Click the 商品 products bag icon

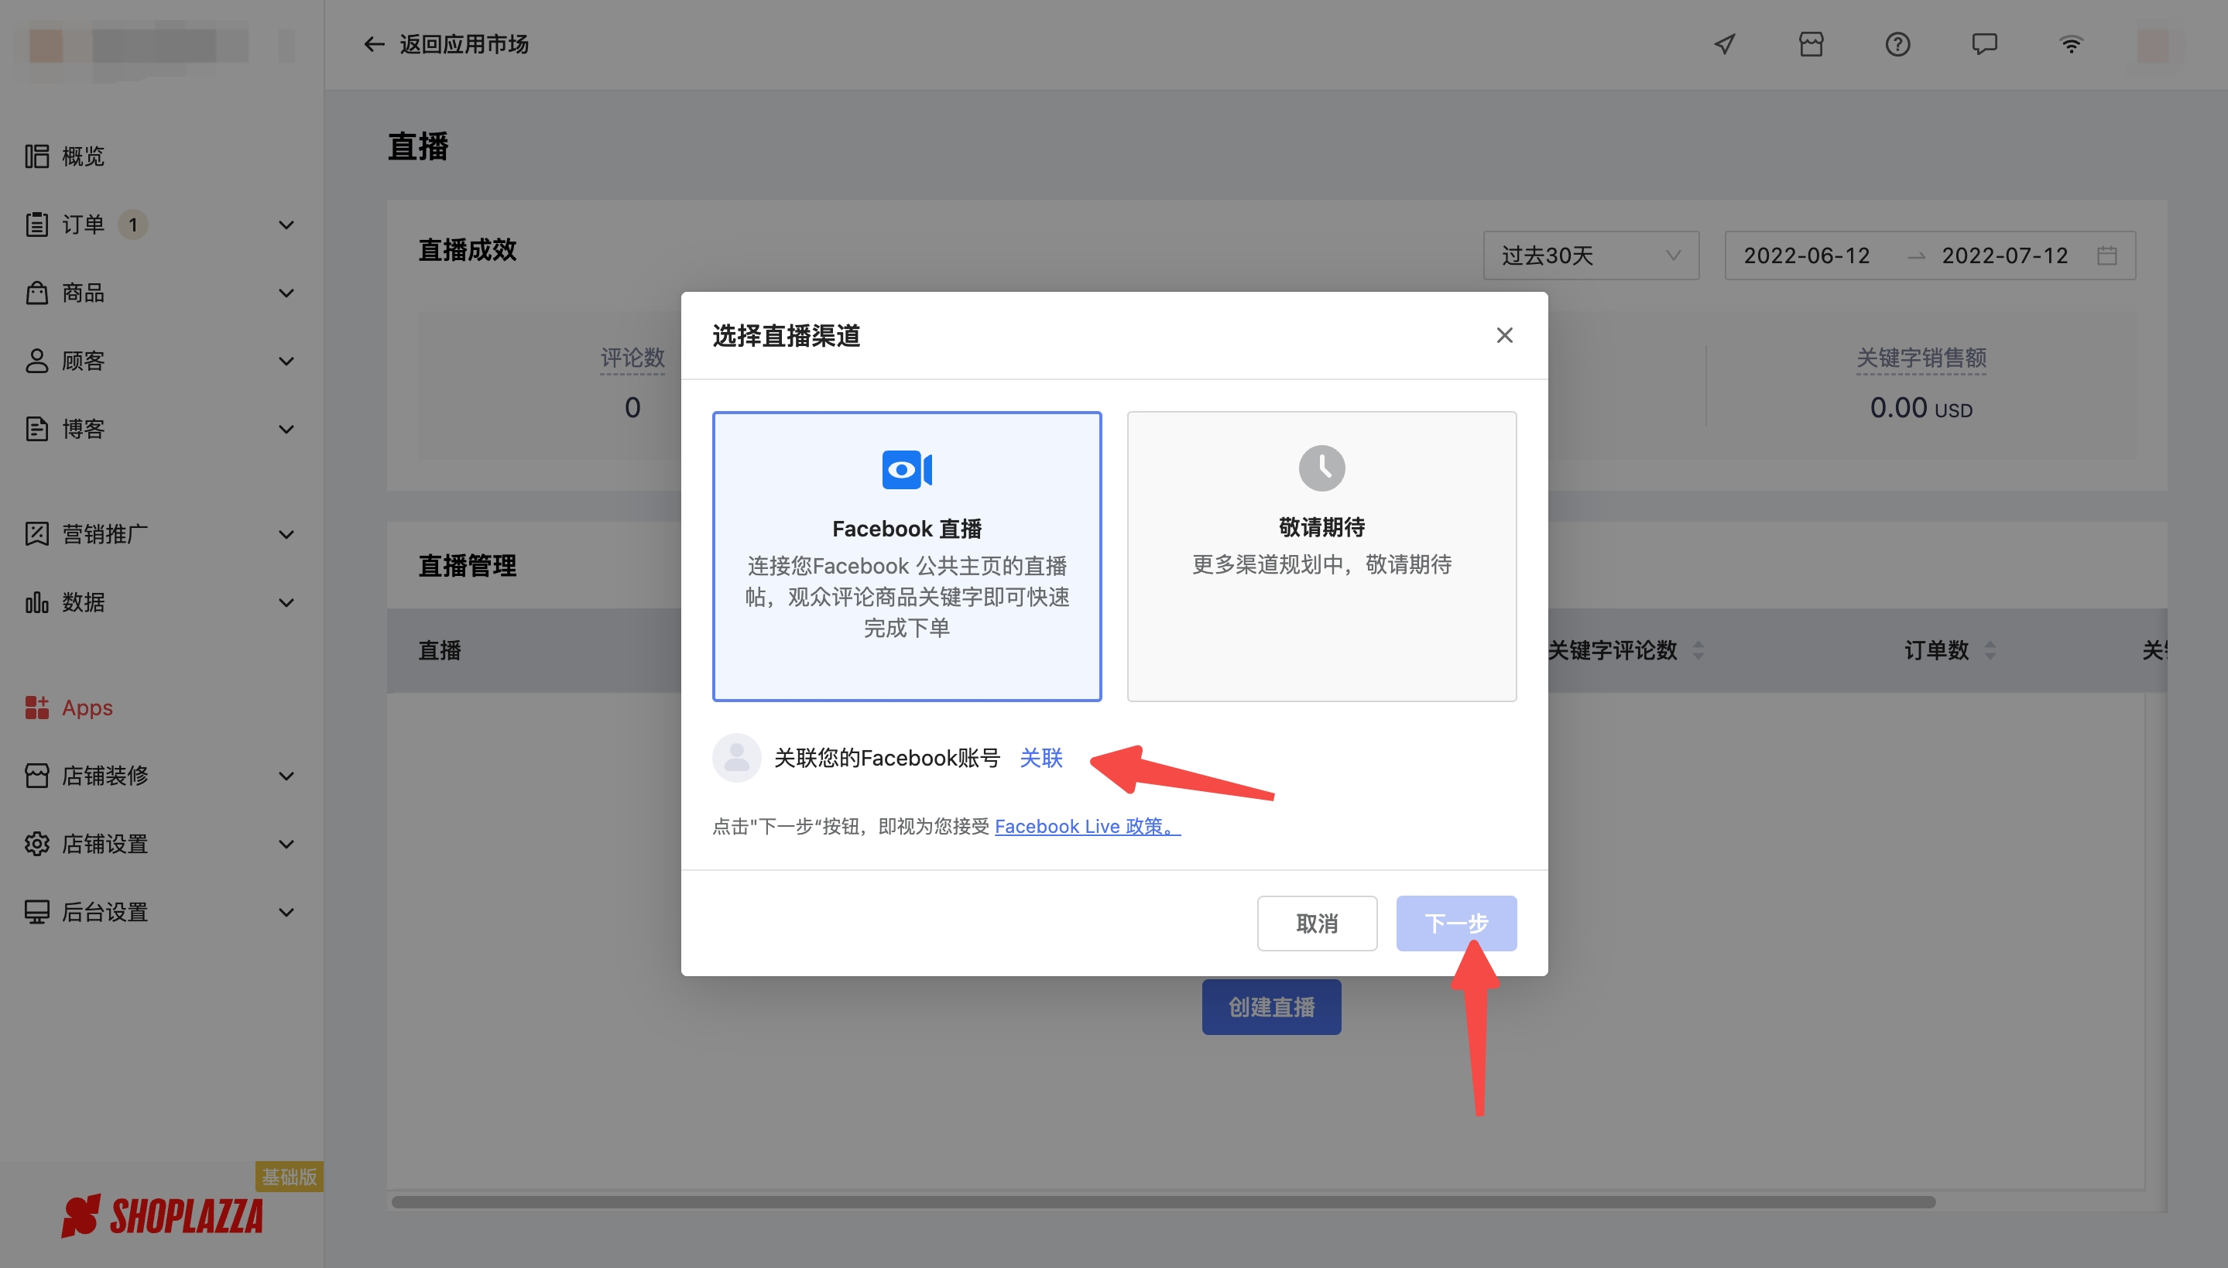point(36,293)
